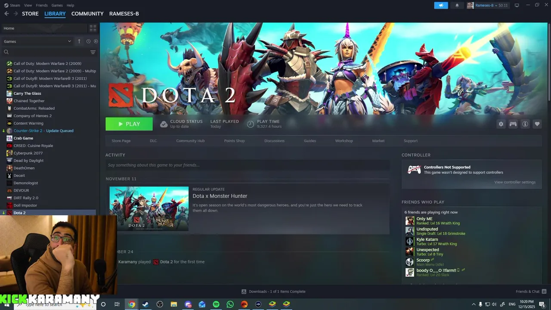Viewport: 551px width, 310px height.
Task: Click the 'Say something about this game' field
Action: tap(248, 165)
